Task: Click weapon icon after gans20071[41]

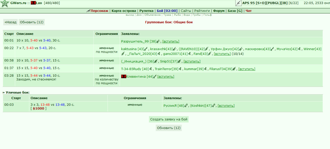Action: pyautogui.click(x=189, y=54)
